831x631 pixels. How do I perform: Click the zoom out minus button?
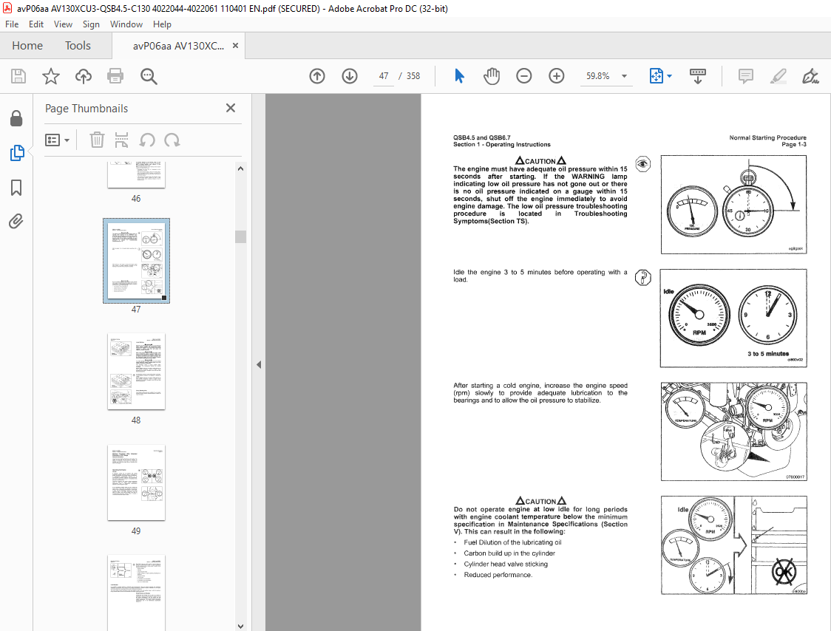(523, 76)
